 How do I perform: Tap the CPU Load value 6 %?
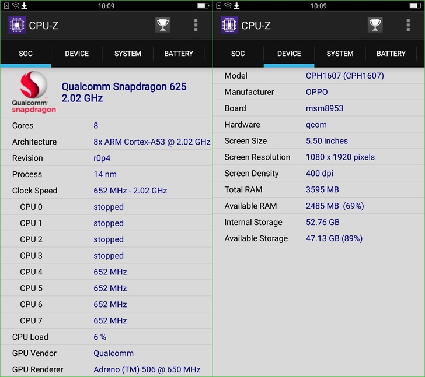point(100,337)
